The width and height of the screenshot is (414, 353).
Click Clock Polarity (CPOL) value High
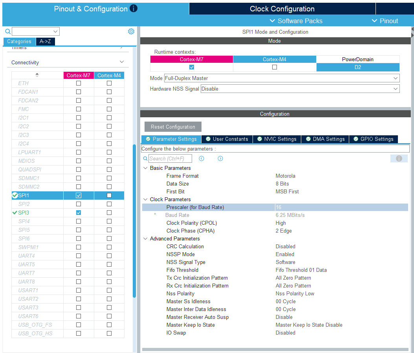point(281,223)
